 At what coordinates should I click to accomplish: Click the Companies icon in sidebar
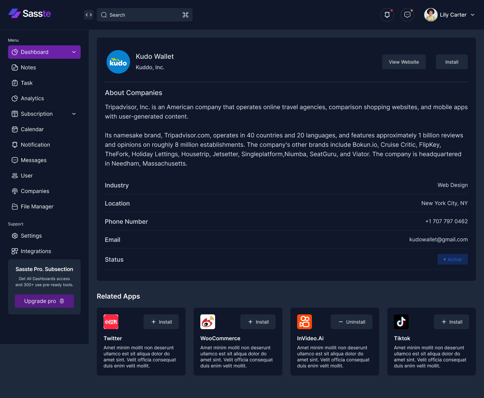15,191
